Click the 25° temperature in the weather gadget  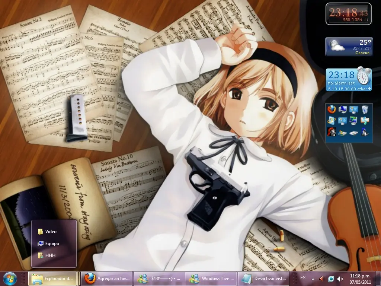point(365,42)
